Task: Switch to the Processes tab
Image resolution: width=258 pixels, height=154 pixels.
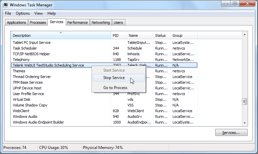Action: (x=38, y=22)
